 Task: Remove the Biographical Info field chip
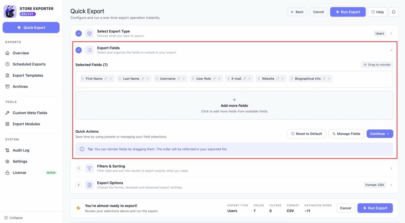pos(329,79)
